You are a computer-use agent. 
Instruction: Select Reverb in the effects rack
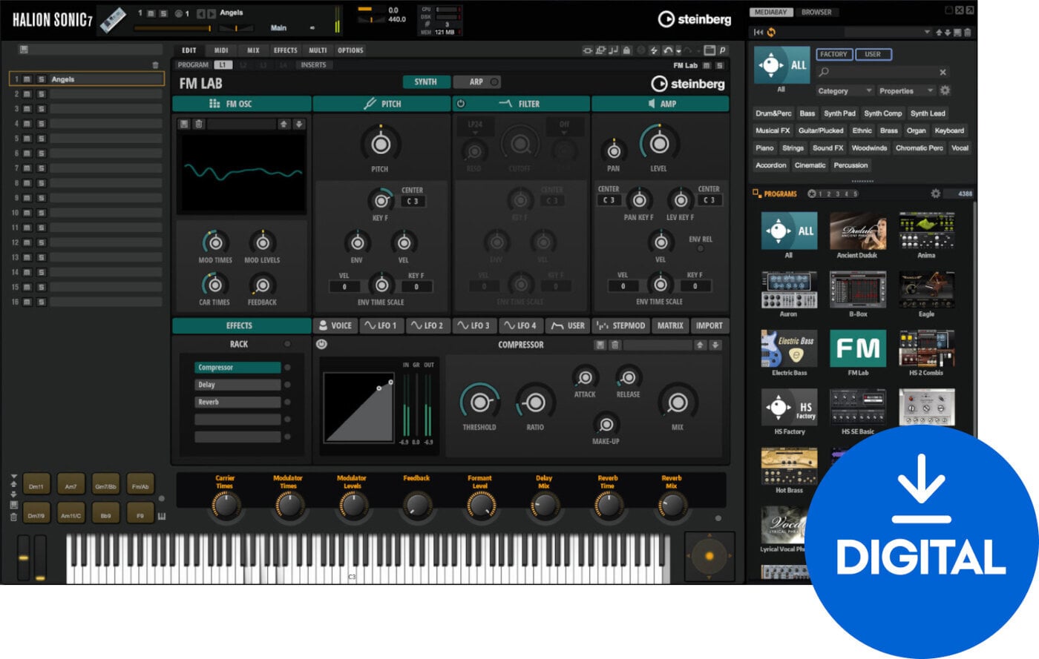(x=236, y=401)
